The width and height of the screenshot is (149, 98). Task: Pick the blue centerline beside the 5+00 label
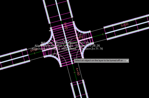tap(127, 27)
